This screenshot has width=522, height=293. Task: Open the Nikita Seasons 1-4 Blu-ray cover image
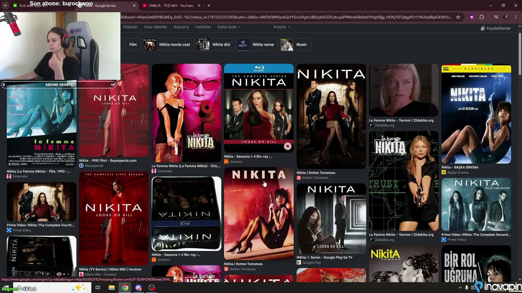pyautogui.click(x=259, y=108)
